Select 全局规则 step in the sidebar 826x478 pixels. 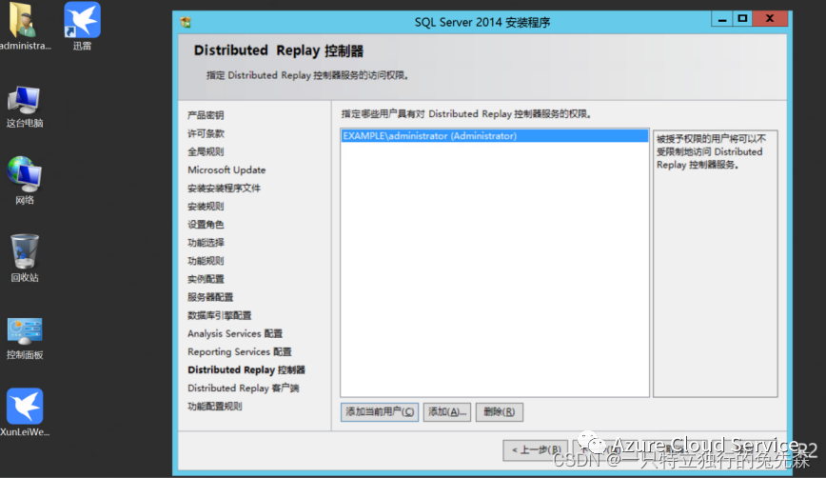click(x=206, y=151)
